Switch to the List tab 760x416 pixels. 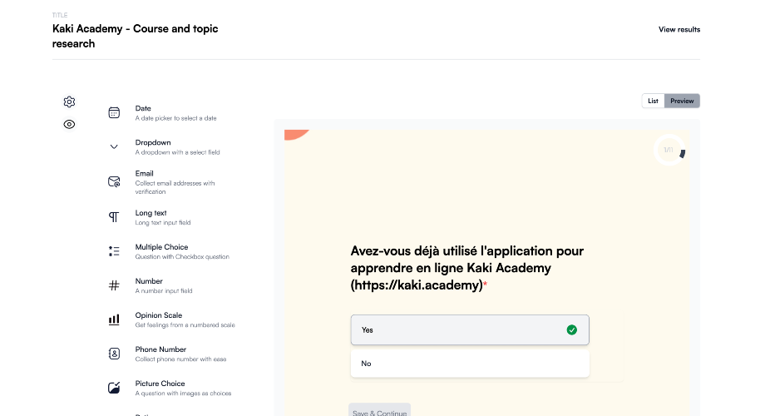pyautogui.click(x=653, y=101)
